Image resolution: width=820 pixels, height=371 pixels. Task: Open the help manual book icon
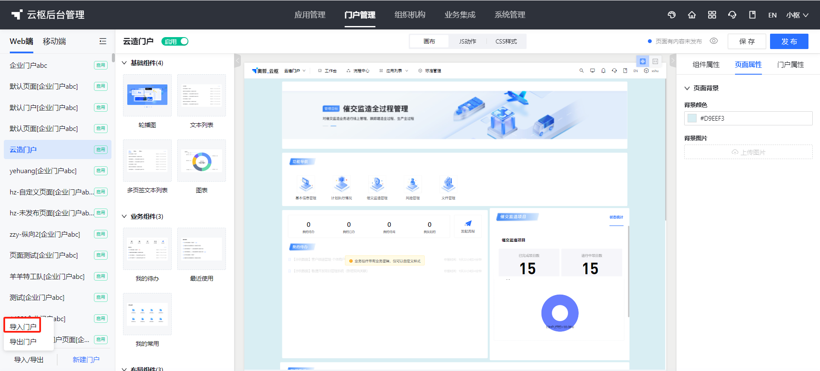[x=753, y=15]
